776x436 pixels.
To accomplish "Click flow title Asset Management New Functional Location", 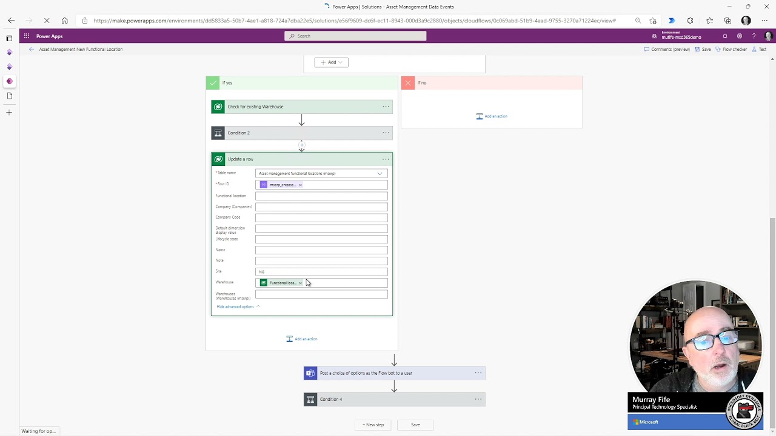I will [x=81, y=49].
